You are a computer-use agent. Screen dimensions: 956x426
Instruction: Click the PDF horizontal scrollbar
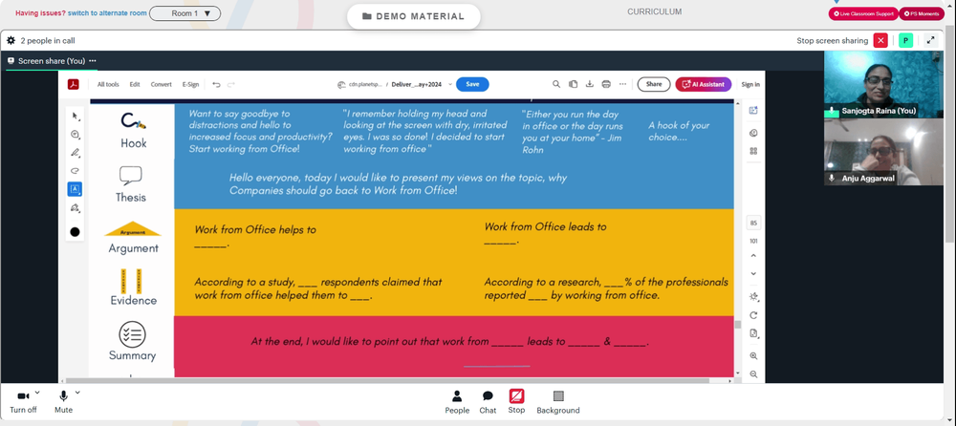(x=387, y=381)
